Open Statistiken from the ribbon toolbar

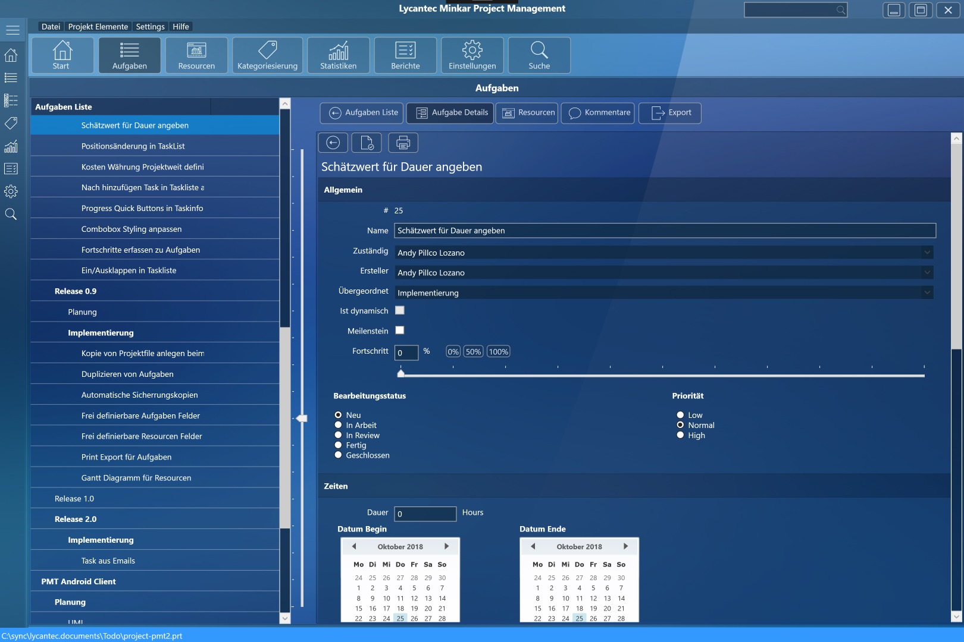click(x=338, y=55)
